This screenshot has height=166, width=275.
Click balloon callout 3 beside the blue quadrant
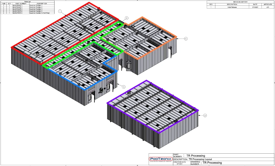pyautogui.click(x=124, y=87)
